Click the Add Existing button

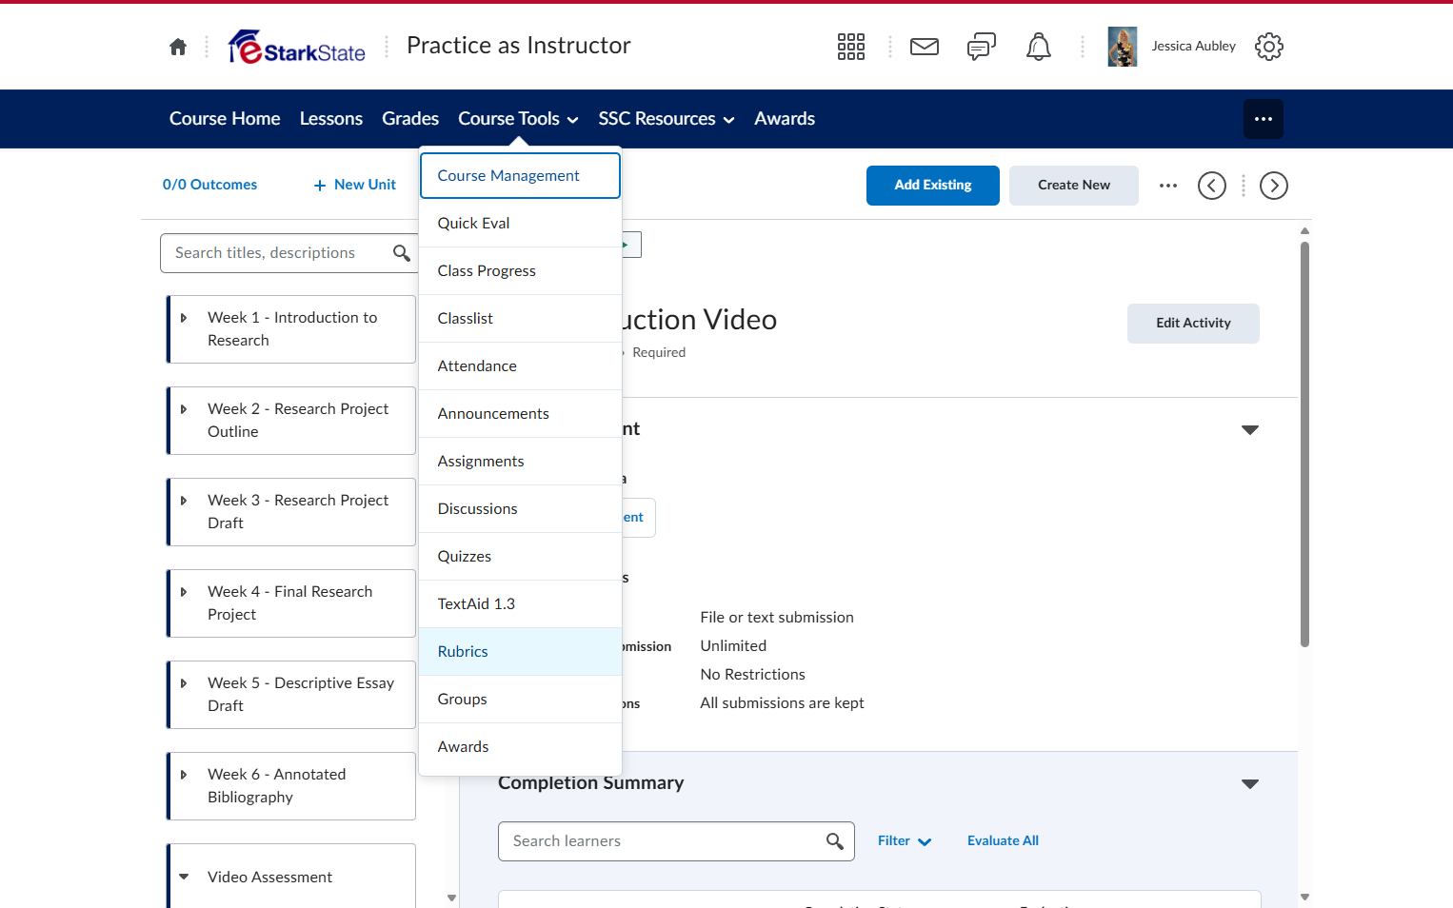point(933,186)
